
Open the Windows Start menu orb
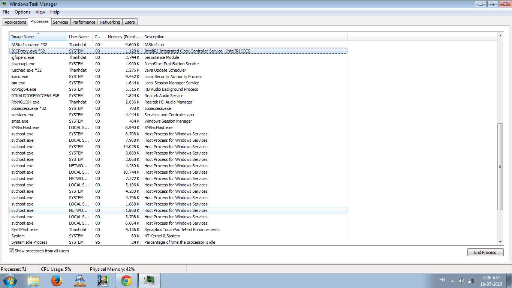pos(10,280)
